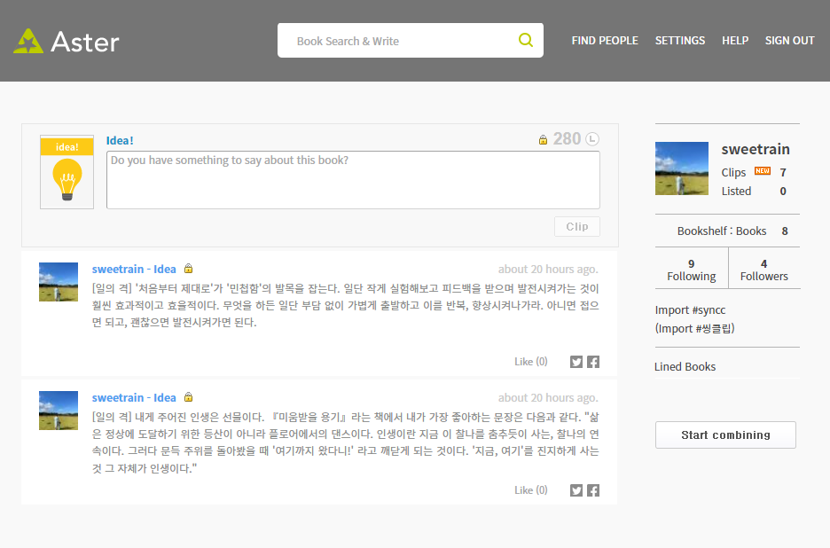
Task: Open second post's sweetrain - Idea link
Action: 134,397
